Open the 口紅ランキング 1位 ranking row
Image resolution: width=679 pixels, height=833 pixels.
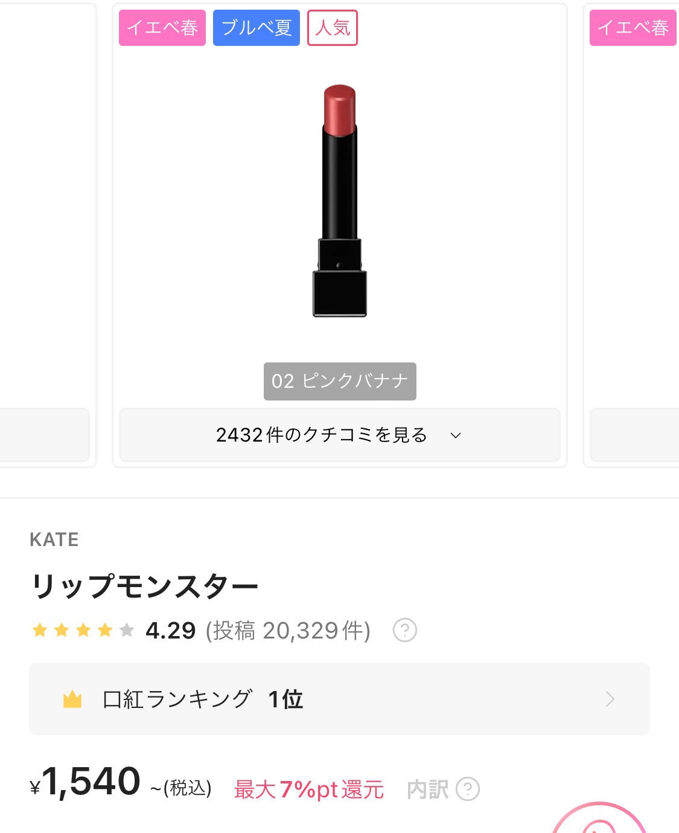pyautogui.click(x=203, y=700)
